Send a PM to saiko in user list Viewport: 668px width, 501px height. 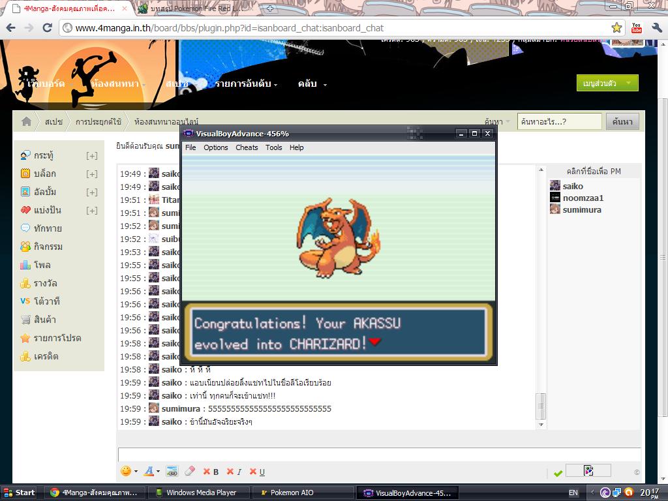click(x=573, y=186)
